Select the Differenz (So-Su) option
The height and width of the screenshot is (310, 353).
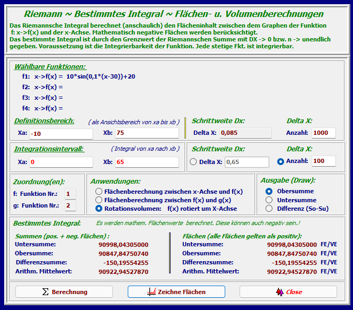269,209
